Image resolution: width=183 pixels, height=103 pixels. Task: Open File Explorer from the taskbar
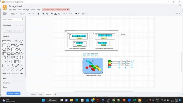pyautogui.click(x=72, y=100)
